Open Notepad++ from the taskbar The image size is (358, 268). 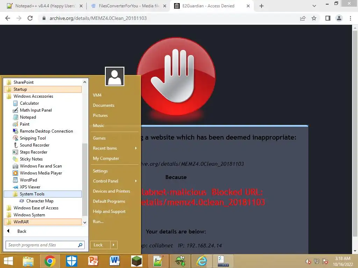point(158,261)
